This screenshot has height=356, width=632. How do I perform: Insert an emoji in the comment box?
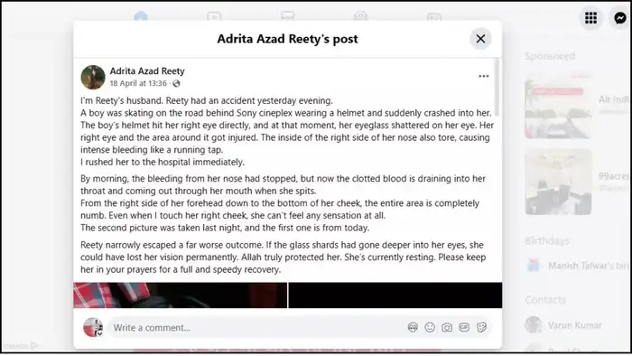pyautogui.click(x=430, y=327)
